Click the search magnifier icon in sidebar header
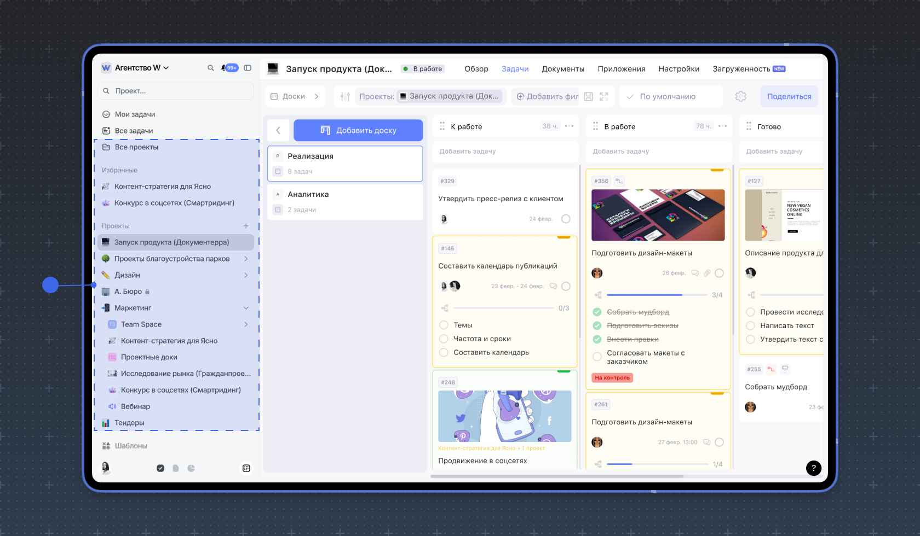The image size is (920, 536). [210, 68]
